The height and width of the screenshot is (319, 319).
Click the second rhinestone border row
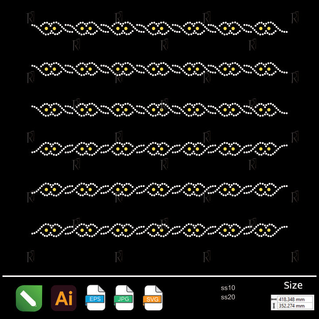(159, 70)
